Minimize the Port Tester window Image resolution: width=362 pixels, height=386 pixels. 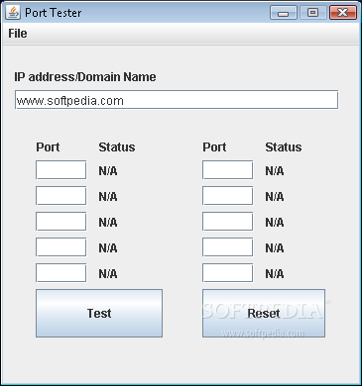[x=284, y=13]
